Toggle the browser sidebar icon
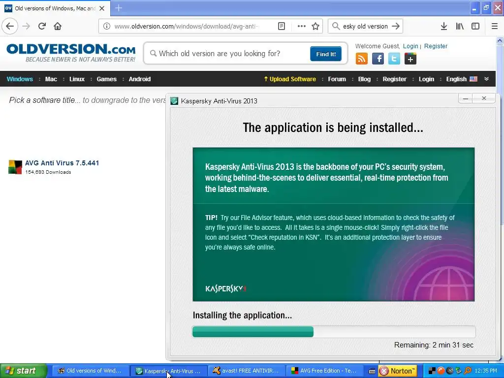504x378 pixels. [x=475, y=26]
